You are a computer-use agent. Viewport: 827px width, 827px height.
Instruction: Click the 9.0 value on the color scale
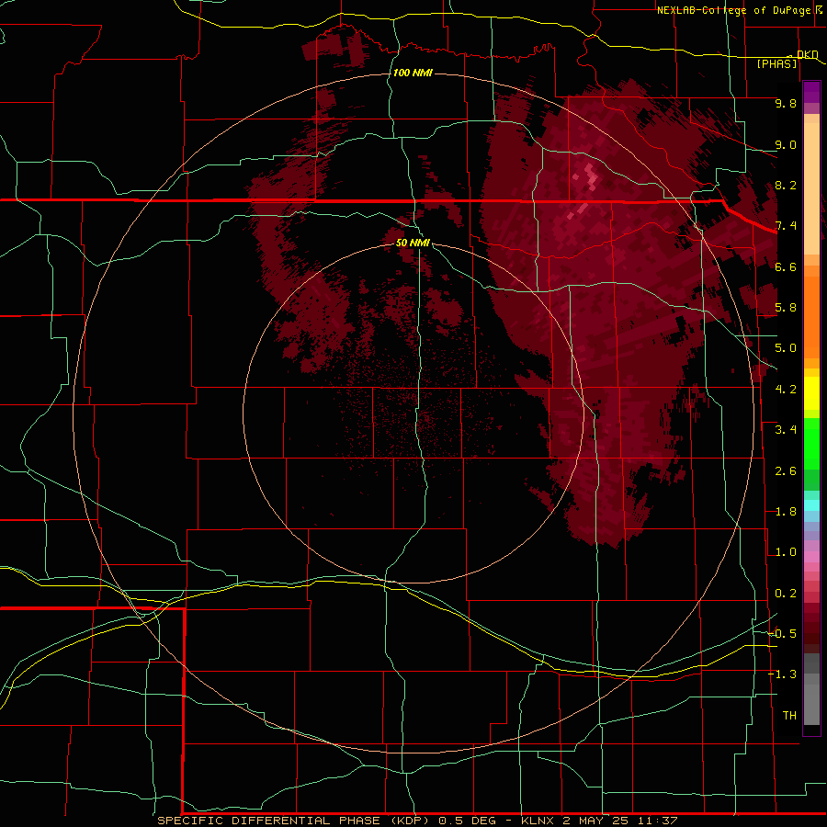click(786, 144)
